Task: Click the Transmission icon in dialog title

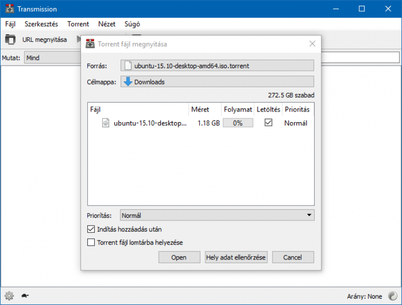Action: [x=90, y=44]
